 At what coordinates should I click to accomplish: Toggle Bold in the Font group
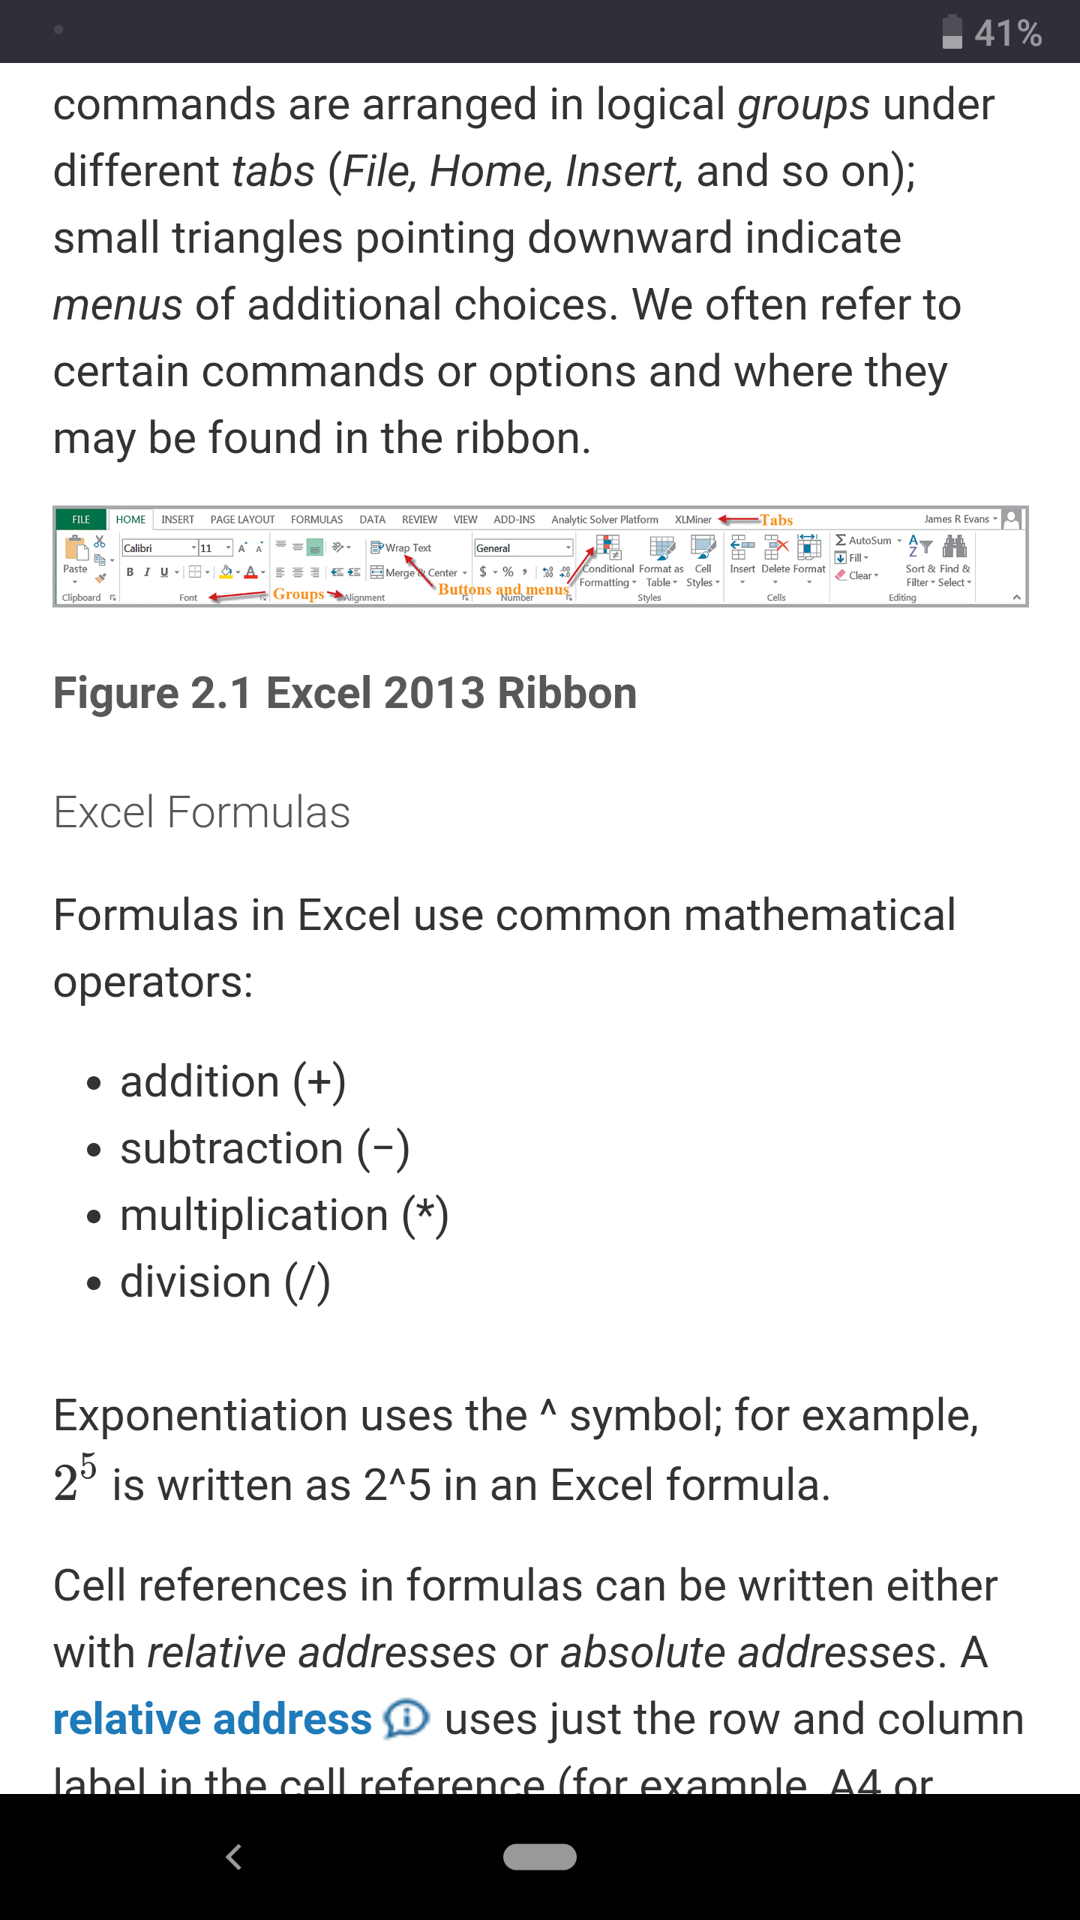pyautogui.click(x=130, y=572)
